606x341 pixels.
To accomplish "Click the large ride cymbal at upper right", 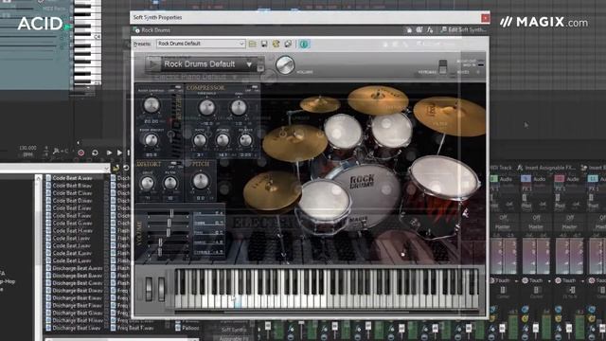I will click(451, 116).
